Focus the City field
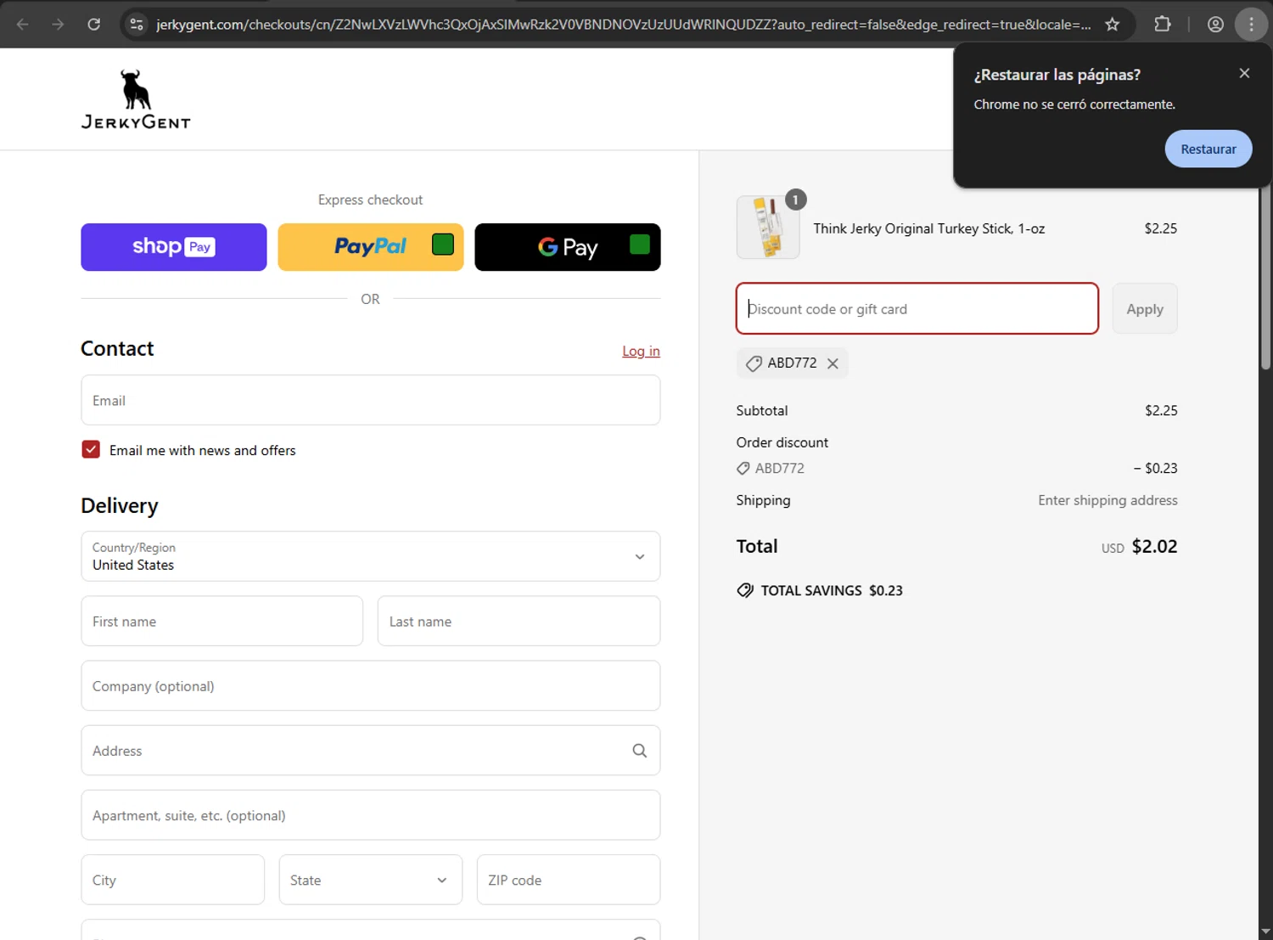This screenshot has height=940, width=1273. pos(173,880)
